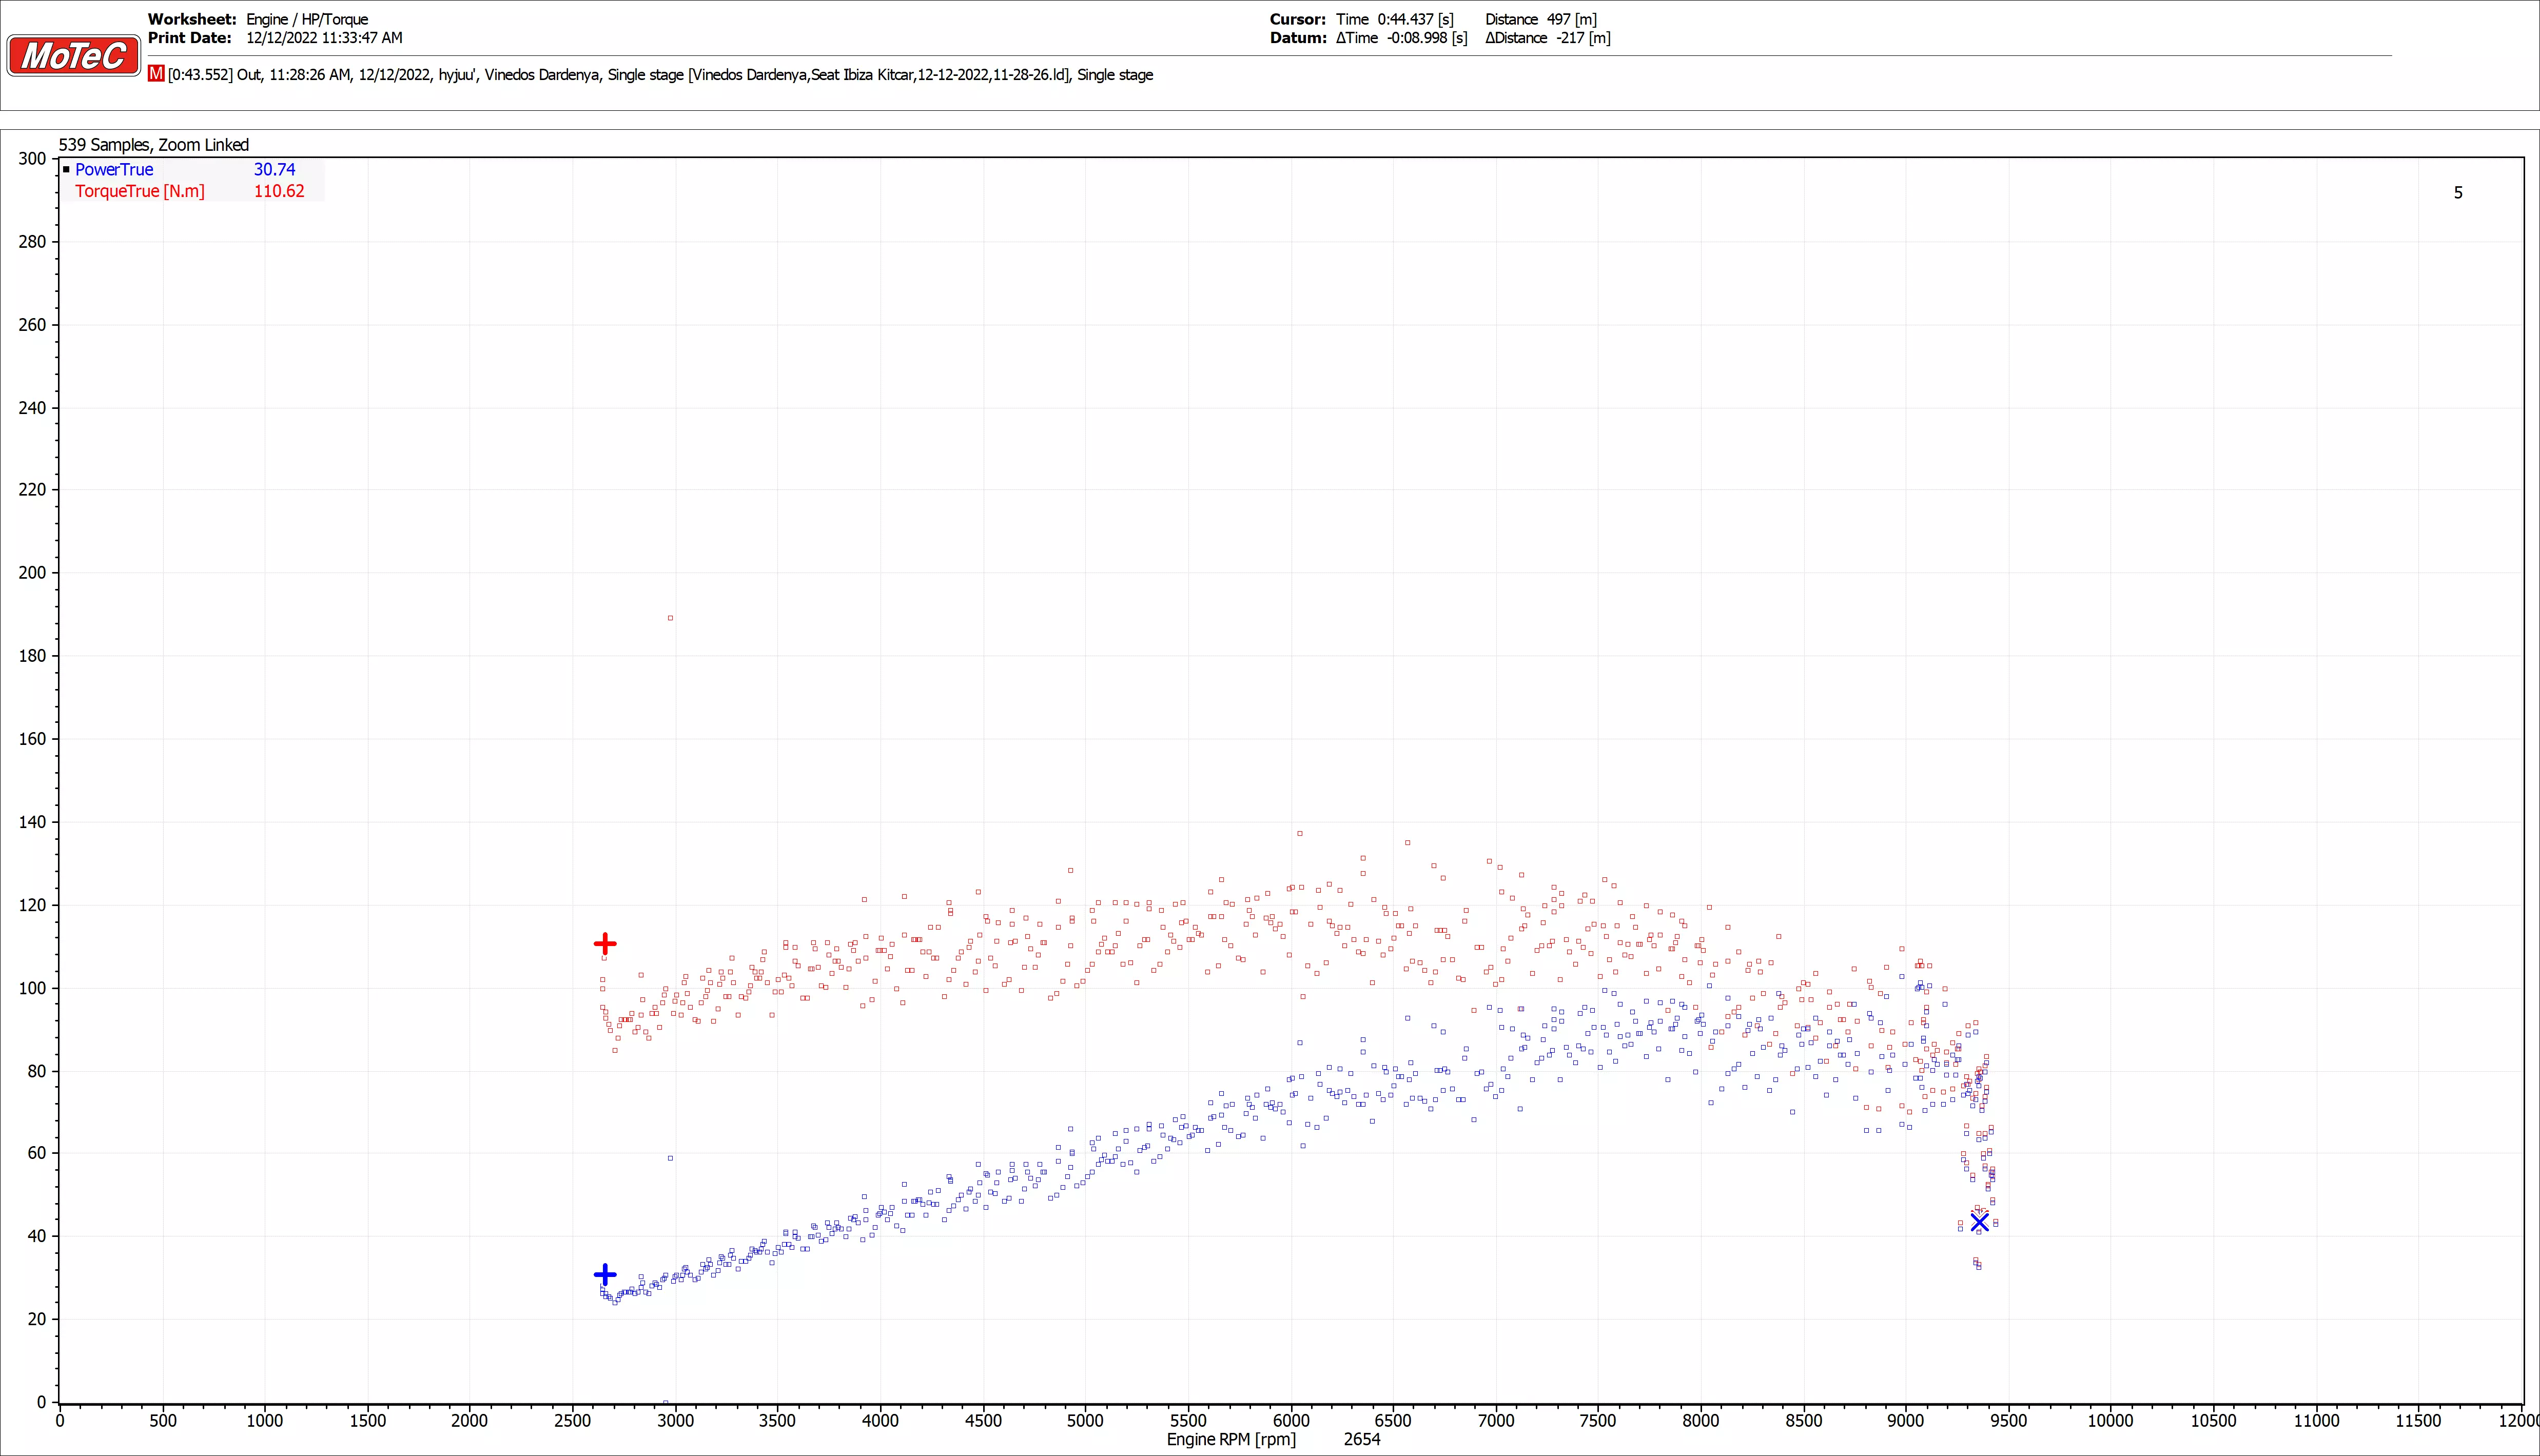Viewport: 2540px width, 1456px height.
Task: Click the logged lap file description line
Action: click(660, 75)
